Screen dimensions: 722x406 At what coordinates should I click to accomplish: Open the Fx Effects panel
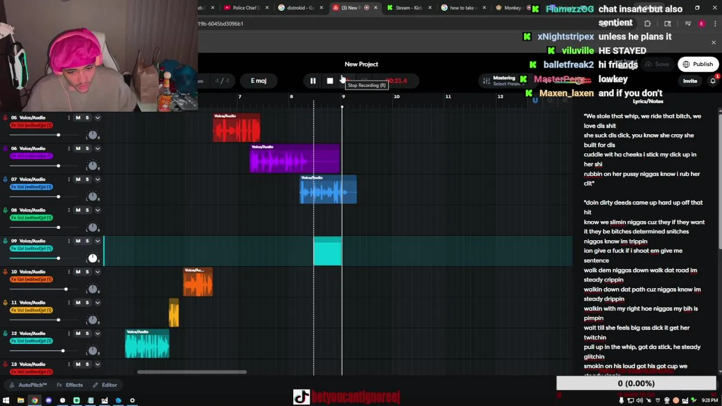coord(70,385)
